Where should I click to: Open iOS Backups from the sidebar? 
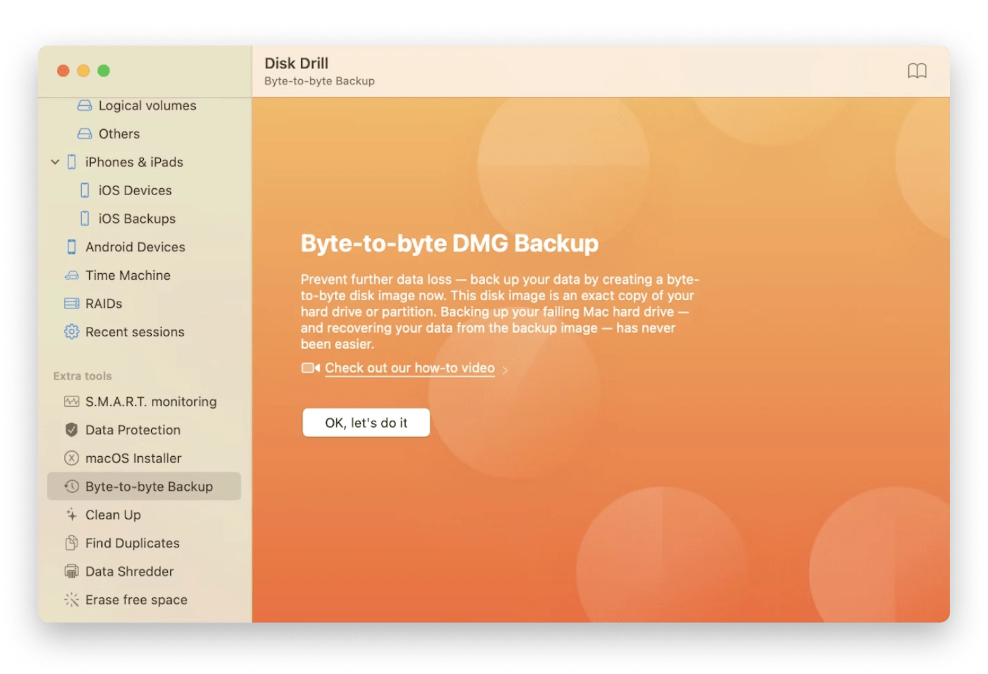click(x=137, y=218)
